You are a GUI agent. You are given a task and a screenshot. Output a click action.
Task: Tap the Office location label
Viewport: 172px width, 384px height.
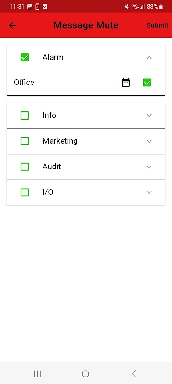[24, 82]
